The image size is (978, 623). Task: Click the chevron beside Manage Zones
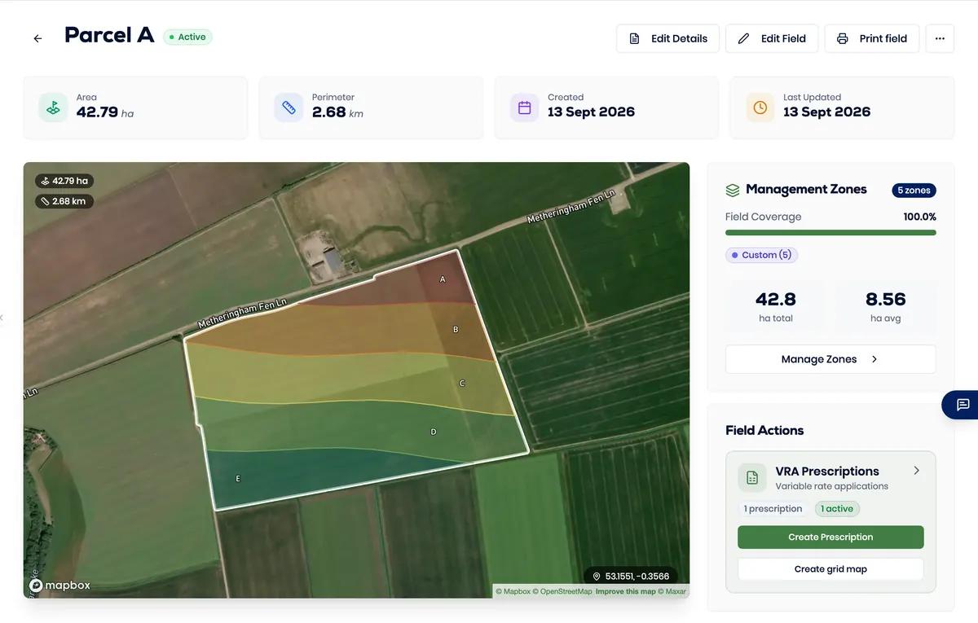point(874,359)
